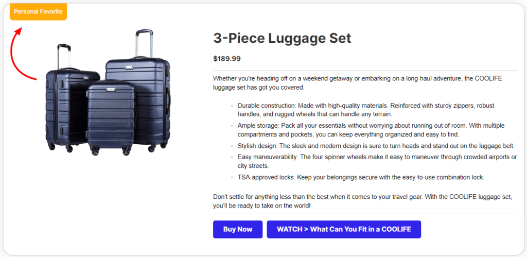
Task: Click the Ample storage bullet point
Action: click(x=371, y=130)
